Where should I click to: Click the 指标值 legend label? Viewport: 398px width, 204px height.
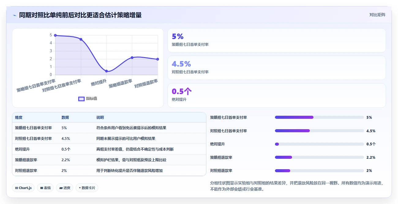[x=92, y=99]
